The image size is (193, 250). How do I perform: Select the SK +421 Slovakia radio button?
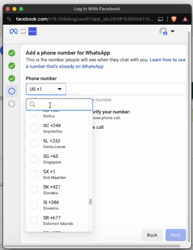click(x=34, y=190)
